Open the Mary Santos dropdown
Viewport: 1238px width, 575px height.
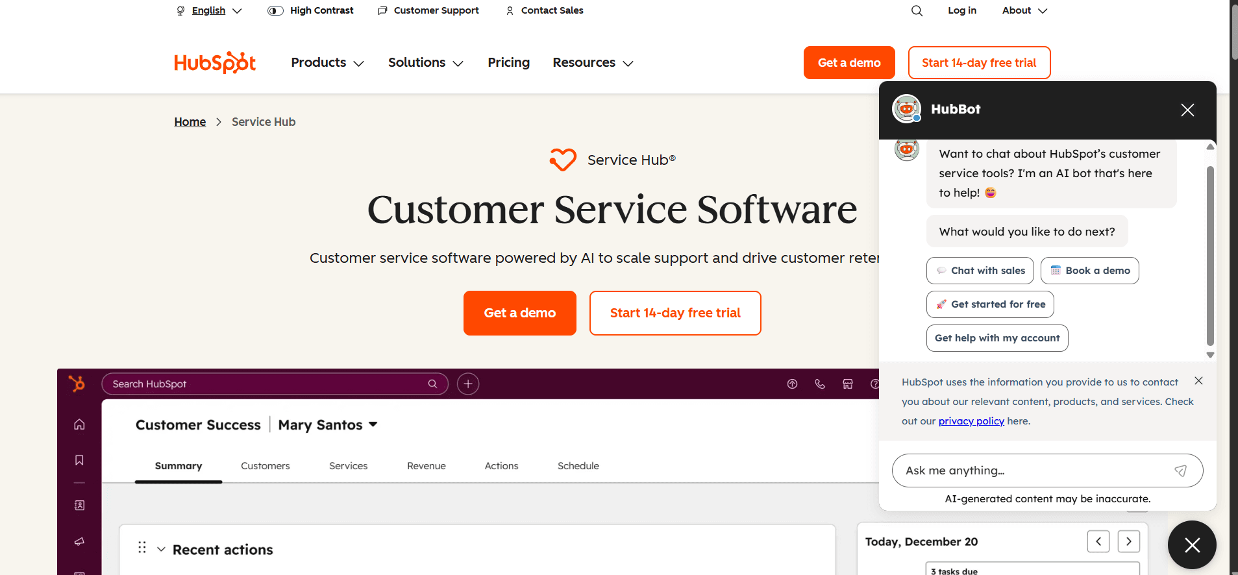click(x=328, y=424)
